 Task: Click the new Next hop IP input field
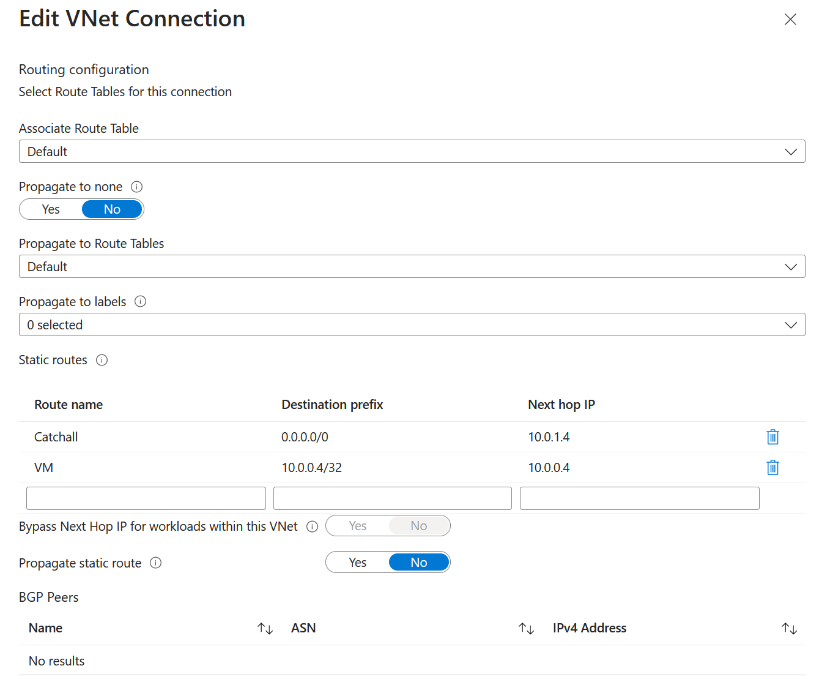click(640, 498)
